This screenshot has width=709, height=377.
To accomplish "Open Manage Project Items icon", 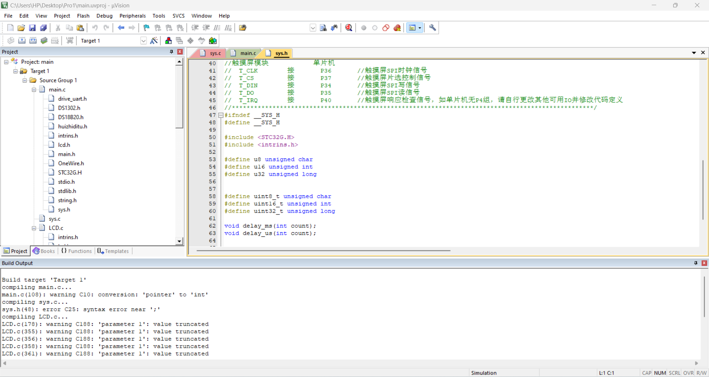I will point(168,41).
